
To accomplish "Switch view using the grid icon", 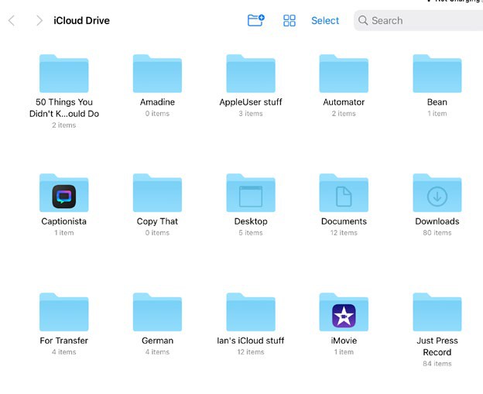I will pos(289,21).
